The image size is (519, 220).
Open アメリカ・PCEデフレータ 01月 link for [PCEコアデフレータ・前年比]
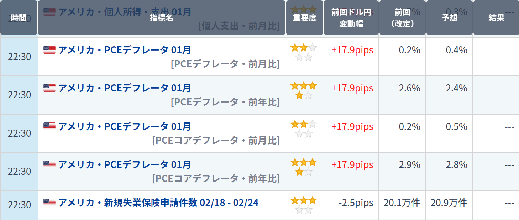click(125, 164)
